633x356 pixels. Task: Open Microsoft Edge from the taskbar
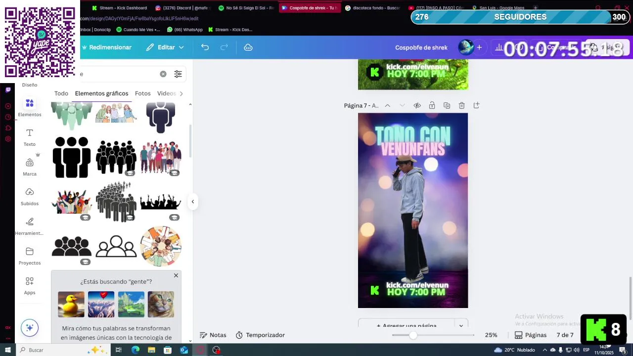135,350
